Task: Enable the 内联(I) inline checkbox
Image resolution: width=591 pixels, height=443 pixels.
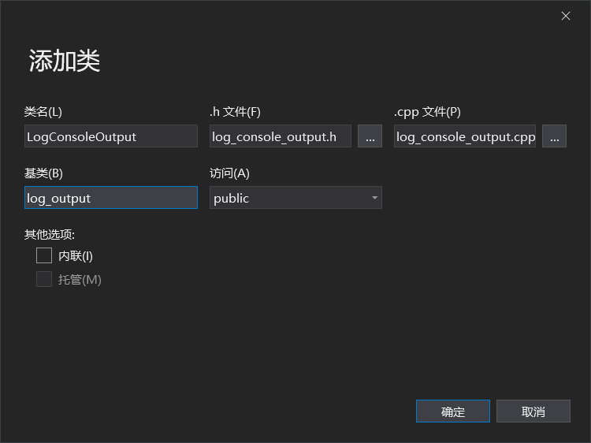Action: coord(44,255)
